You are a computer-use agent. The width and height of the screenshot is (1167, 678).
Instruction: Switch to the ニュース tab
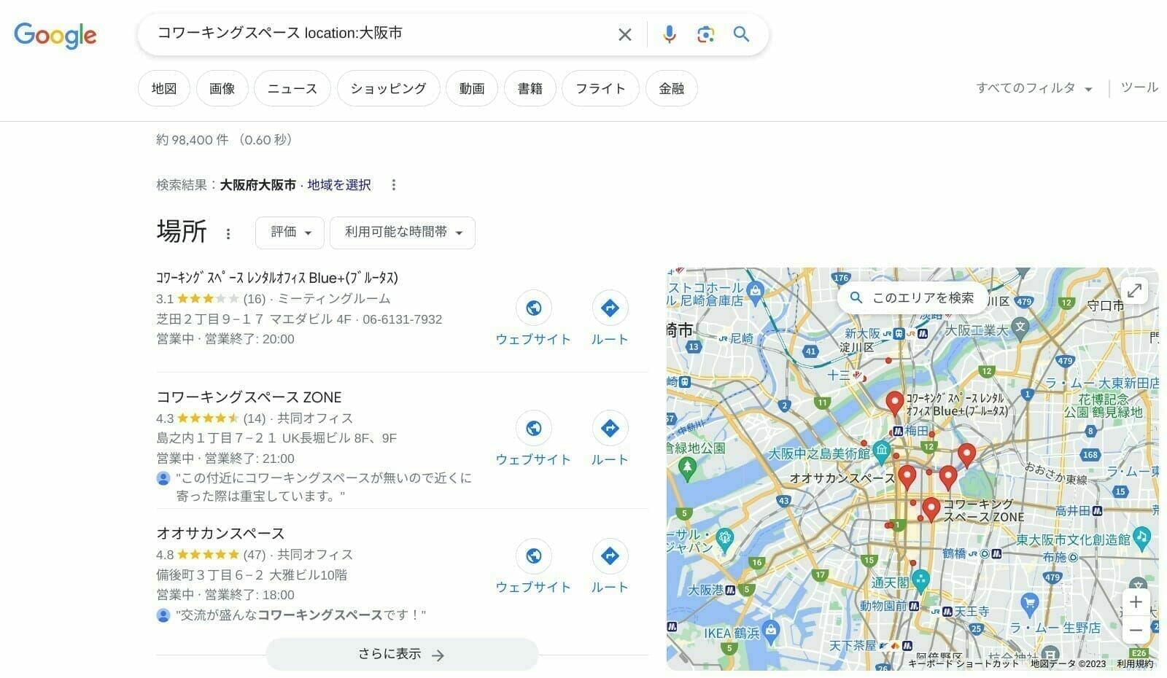[x=292, y=89]
